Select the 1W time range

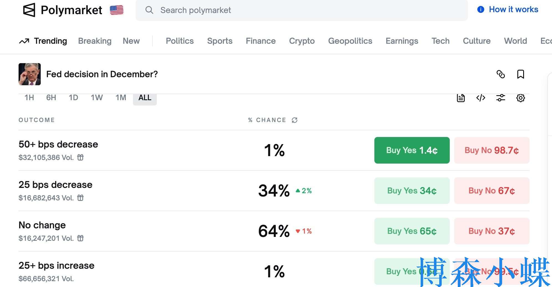click(97, 98)
